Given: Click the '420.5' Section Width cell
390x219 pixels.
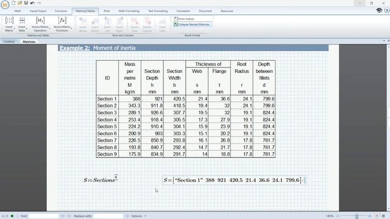Looking at the screenshot, I should click(175, 99).
